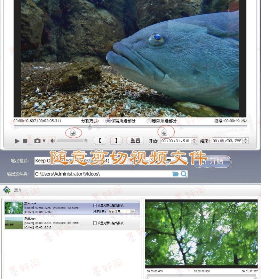The image size is (261, 279).
Task: Stop the video playback
Action: [25, 141]
